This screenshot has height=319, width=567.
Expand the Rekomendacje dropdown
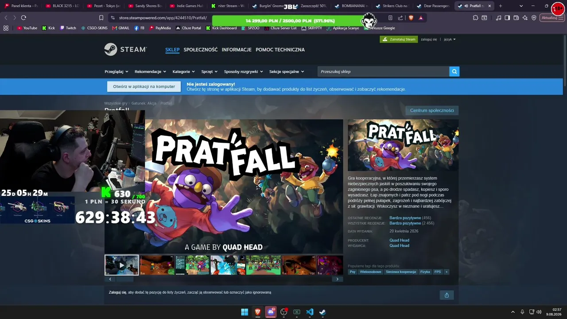point(151,71)
